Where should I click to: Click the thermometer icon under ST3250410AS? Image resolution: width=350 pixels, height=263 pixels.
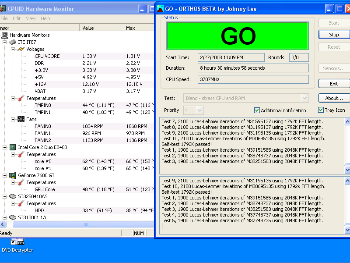[x=21, y=203]
